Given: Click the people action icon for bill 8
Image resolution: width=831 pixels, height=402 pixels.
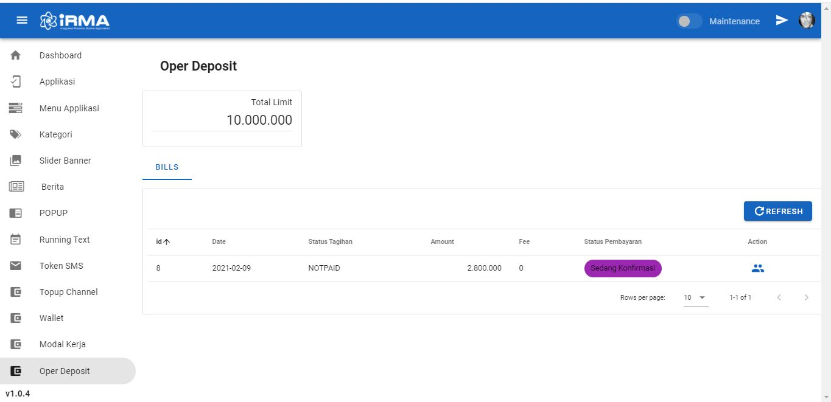Looking at the screenshot, I should click(x=757, y=268).
